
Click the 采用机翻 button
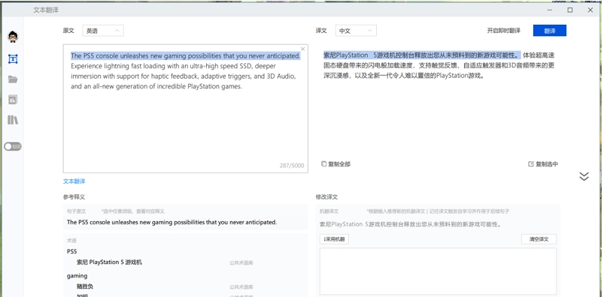pos(335,239)
